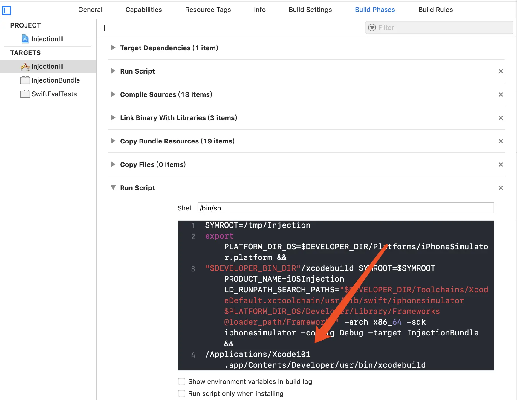Expand Target Dependencies section
Viewport: 517px width, 400px height.
pos(113,48)
